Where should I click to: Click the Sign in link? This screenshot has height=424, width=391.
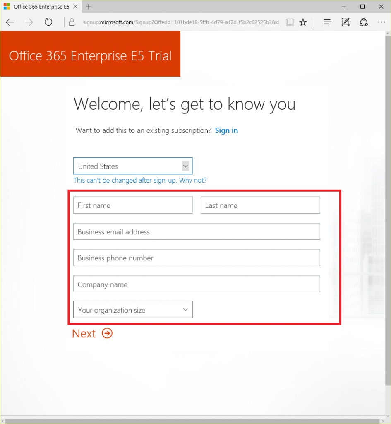click(x=226, y=130)
